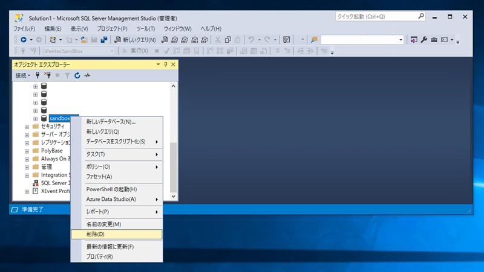Select 削除(D) to delete the database
Viewport: 484px width, 272px height.
pos(116,234)
